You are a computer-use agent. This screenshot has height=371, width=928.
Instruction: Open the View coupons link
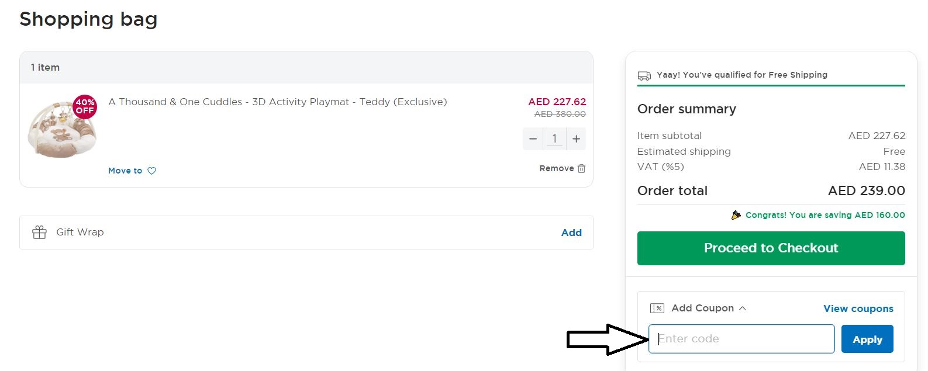pos(858,308)
